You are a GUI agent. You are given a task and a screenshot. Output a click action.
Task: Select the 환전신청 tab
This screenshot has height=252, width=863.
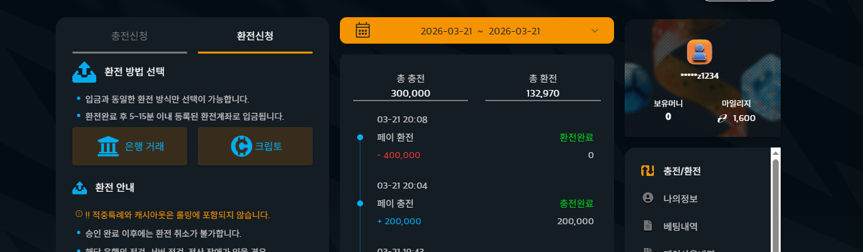click(255, 35)
